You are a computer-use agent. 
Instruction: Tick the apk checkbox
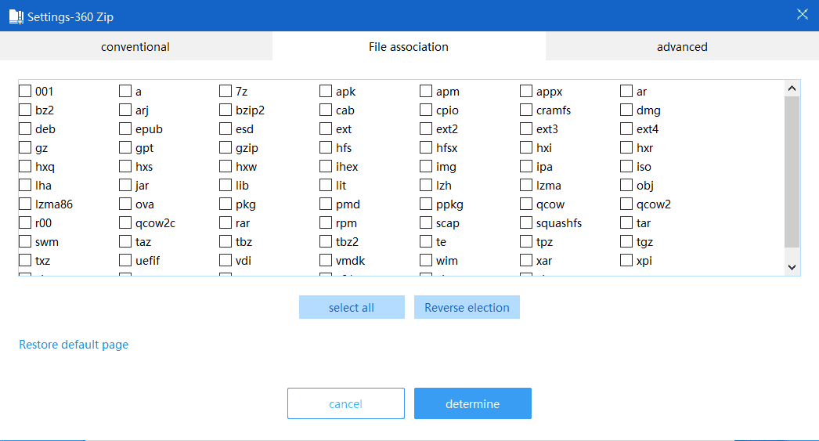[327, 92]
